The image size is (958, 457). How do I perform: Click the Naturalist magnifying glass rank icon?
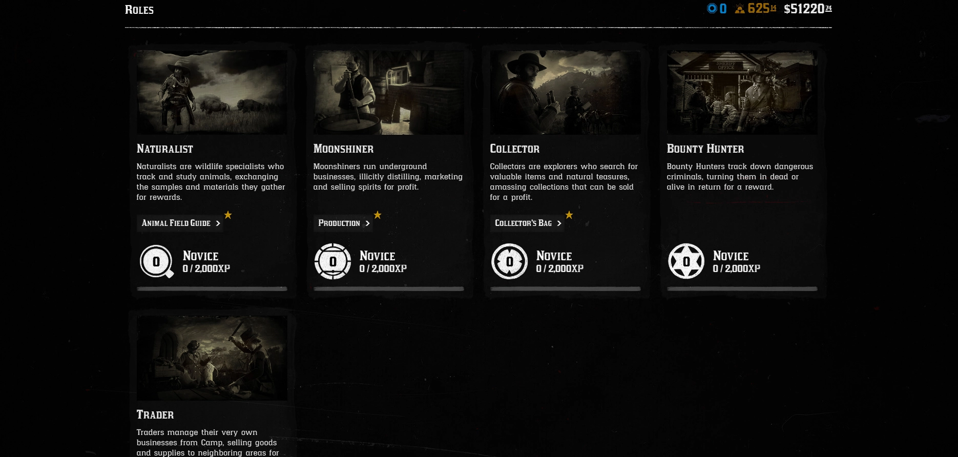157,261
